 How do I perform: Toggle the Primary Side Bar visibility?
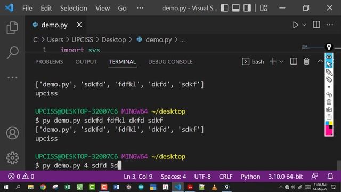coord(224,8)
